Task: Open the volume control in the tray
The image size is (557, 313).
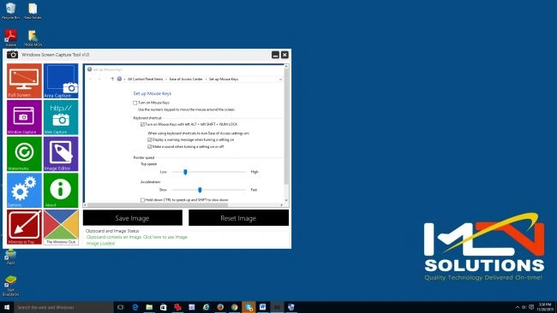Action: (524, 307)
